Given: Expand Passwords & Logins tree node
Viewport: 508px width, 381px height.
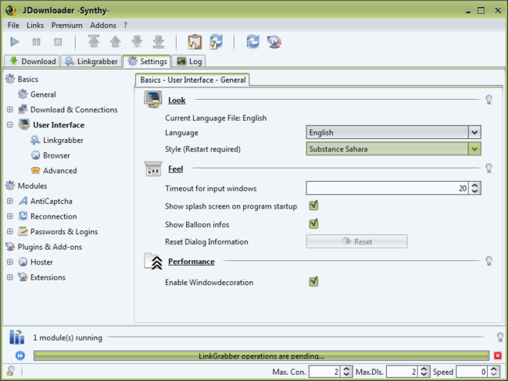Looking at the screenshot, I should [9, 231].
